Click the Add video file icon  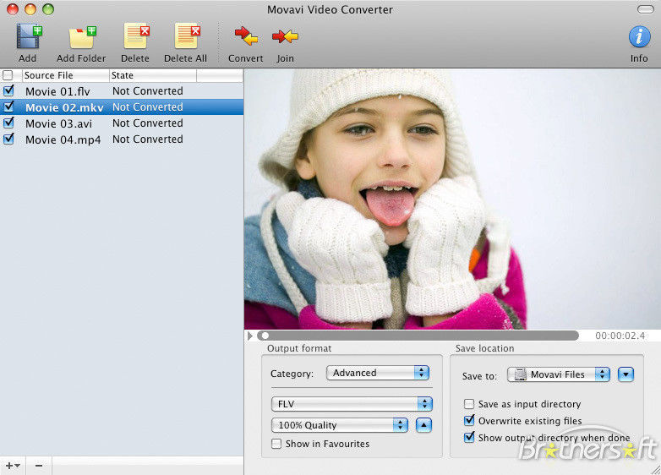(28, 37)
